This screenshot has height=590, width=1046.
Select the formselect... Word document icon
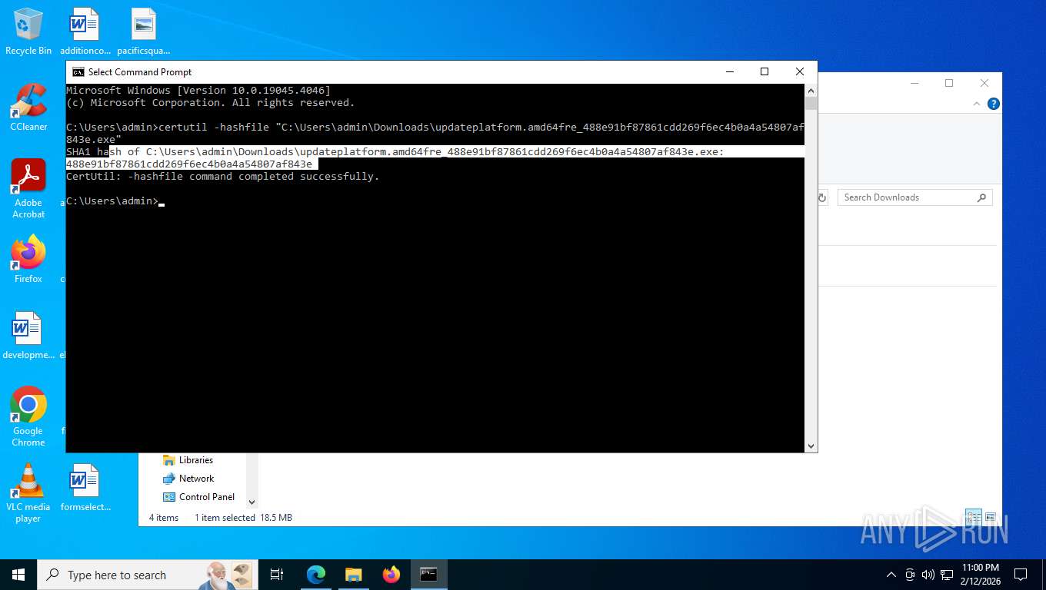coord(85,487)
